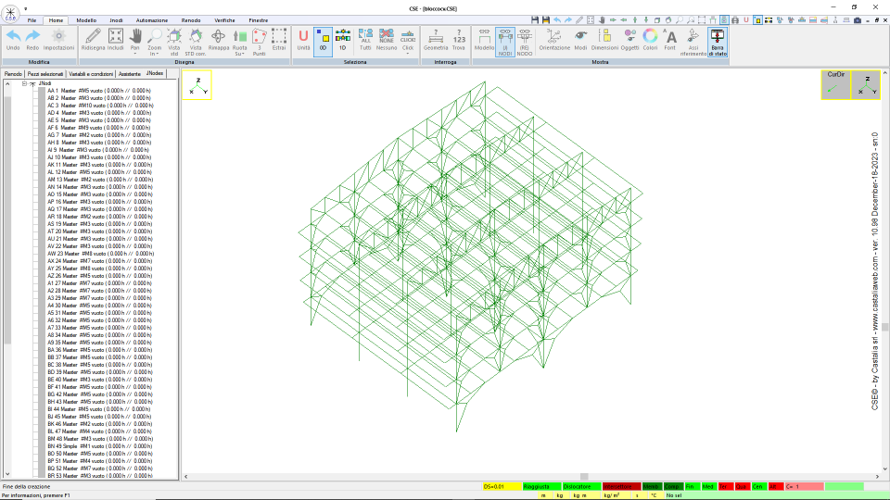Open Impostazioni gear settings

(58, 40)
